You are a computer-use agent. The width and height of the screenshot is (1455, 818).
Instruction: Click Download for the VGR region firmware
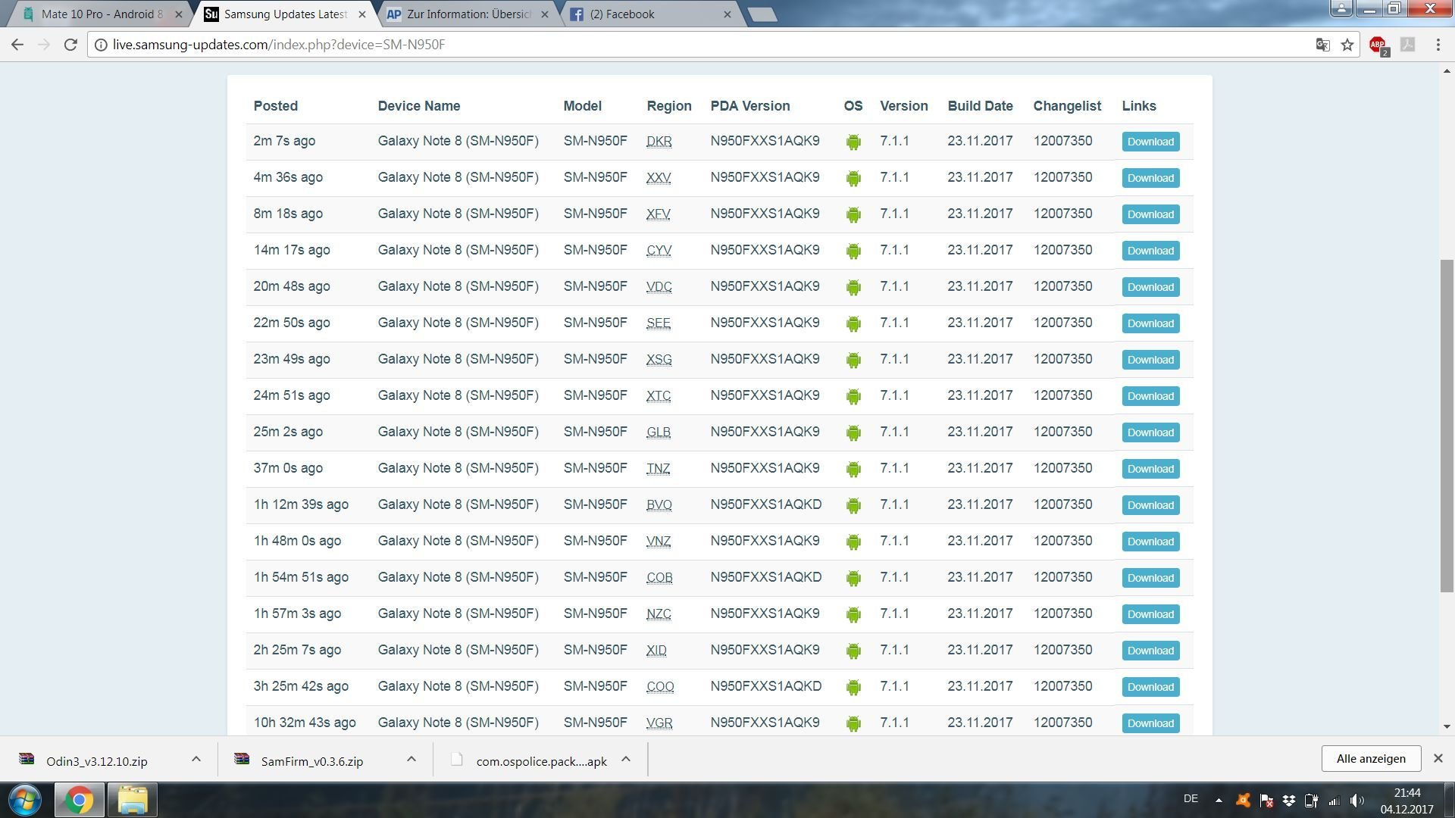point(1150,723)
